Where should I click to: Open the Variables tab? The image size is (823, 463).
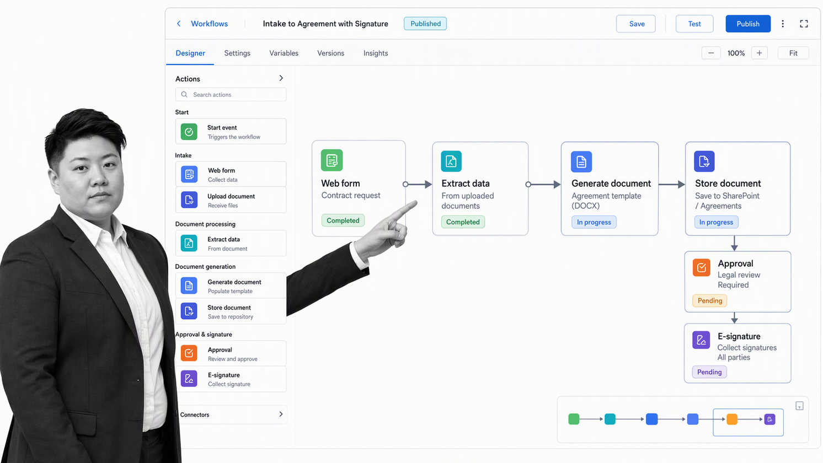point(284,53)
